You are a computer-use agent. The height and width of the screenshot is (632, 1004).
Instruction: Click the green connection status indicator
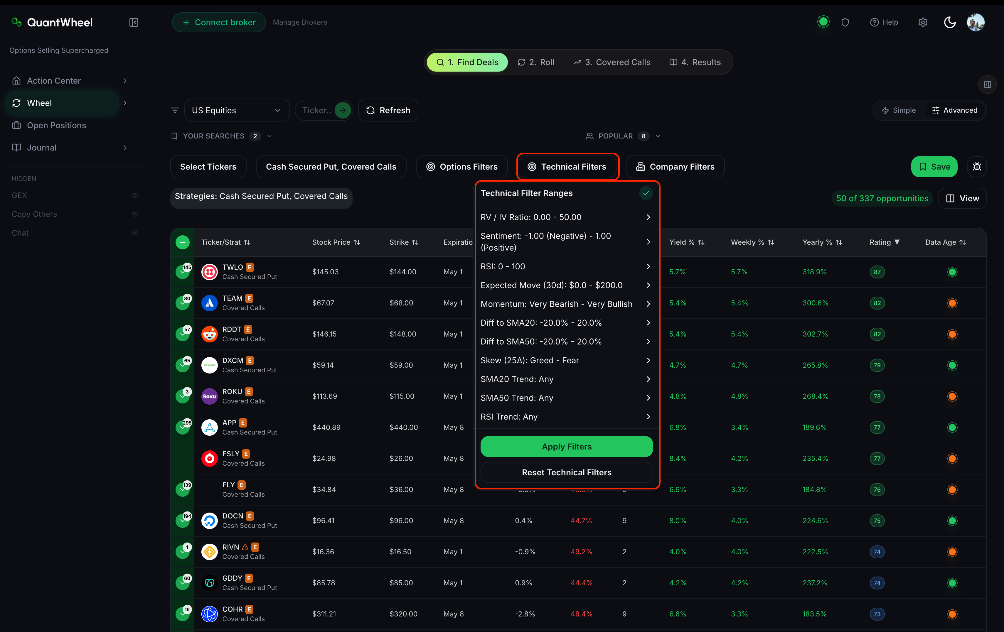point(823,22)
